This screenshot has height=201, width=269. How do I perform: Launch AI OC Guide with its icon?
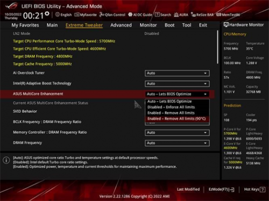click(130, 15)
